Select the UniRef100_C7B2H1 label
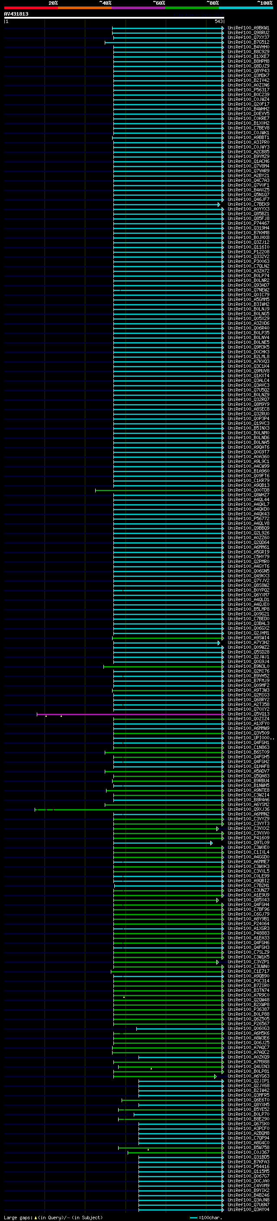The image size is (277, 1221). tap(248, 885)
